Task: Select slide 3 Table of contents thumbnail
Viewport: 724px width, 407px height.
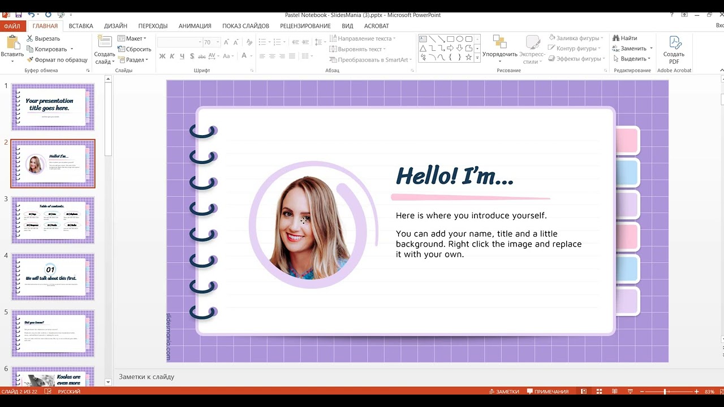Action: (53, 220)
